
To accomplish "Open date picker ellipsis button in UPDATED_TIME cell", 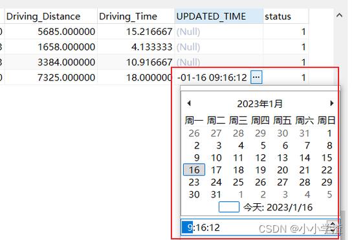I will 256,77.
